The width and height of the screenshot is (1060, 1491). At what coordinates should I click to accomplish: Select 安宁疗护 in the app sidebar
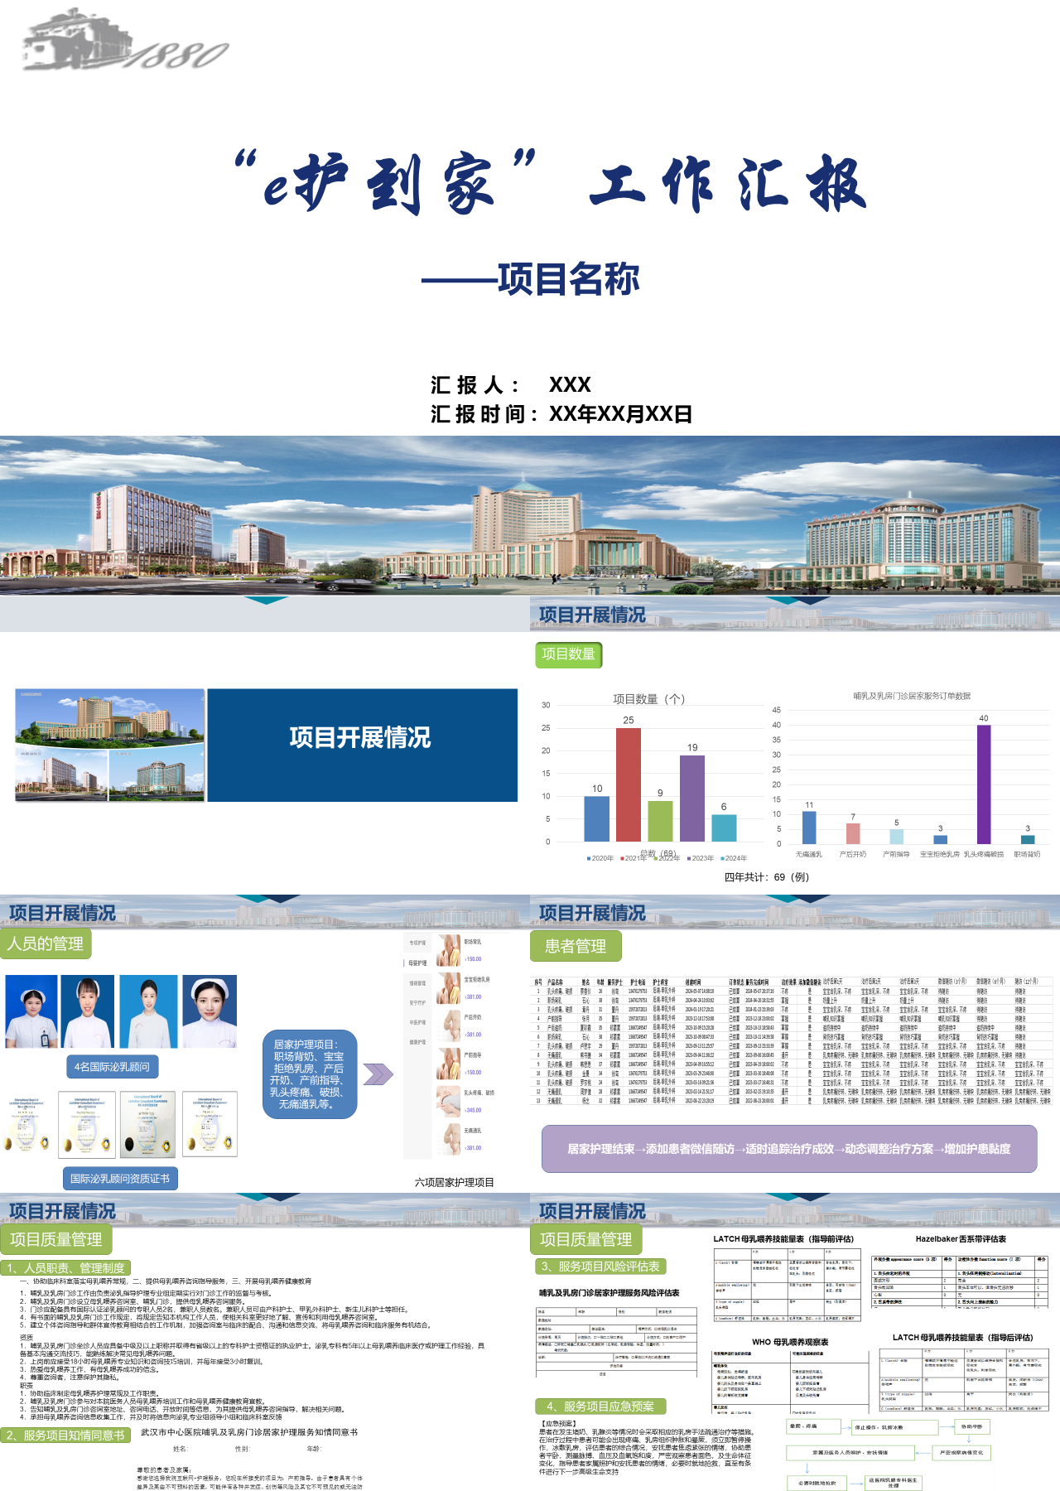[x=417, y=1002]
